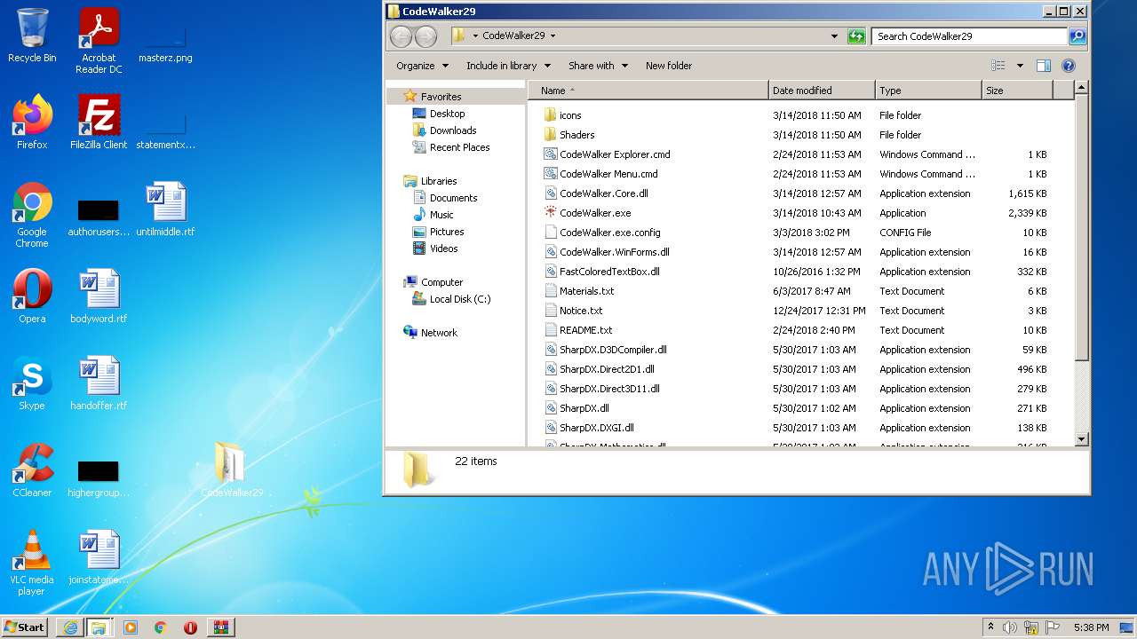Select the untilmiddle.rtf desktop file
Image resolution: width=1137 pixels, height=639 pixels.
[x=165, y=209]
